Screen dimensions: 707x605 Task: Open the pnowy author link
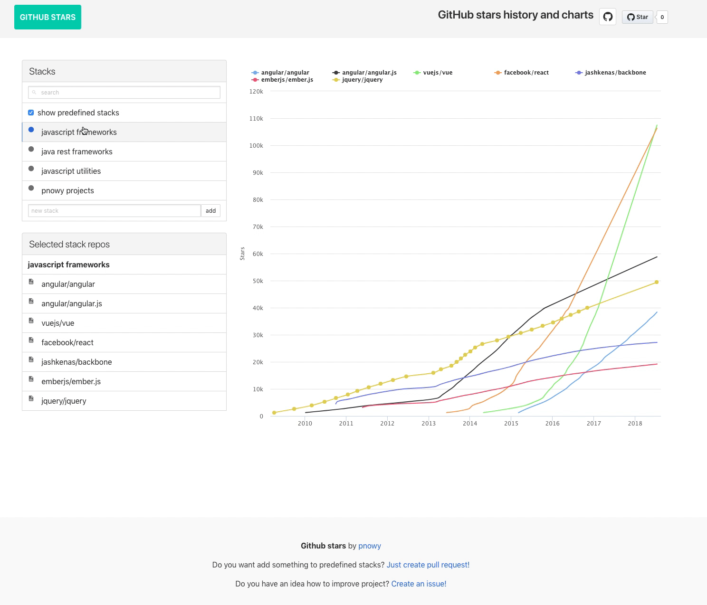(x=370, y=546)
